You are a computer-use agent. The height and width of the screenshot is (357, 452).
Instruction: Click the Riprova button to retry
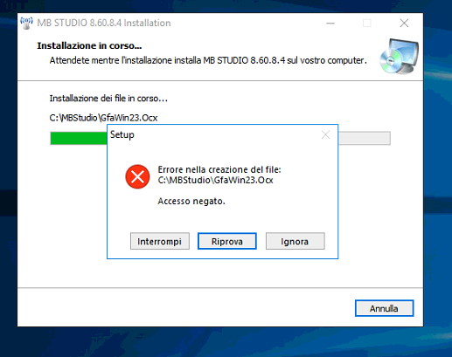(227, 241)
